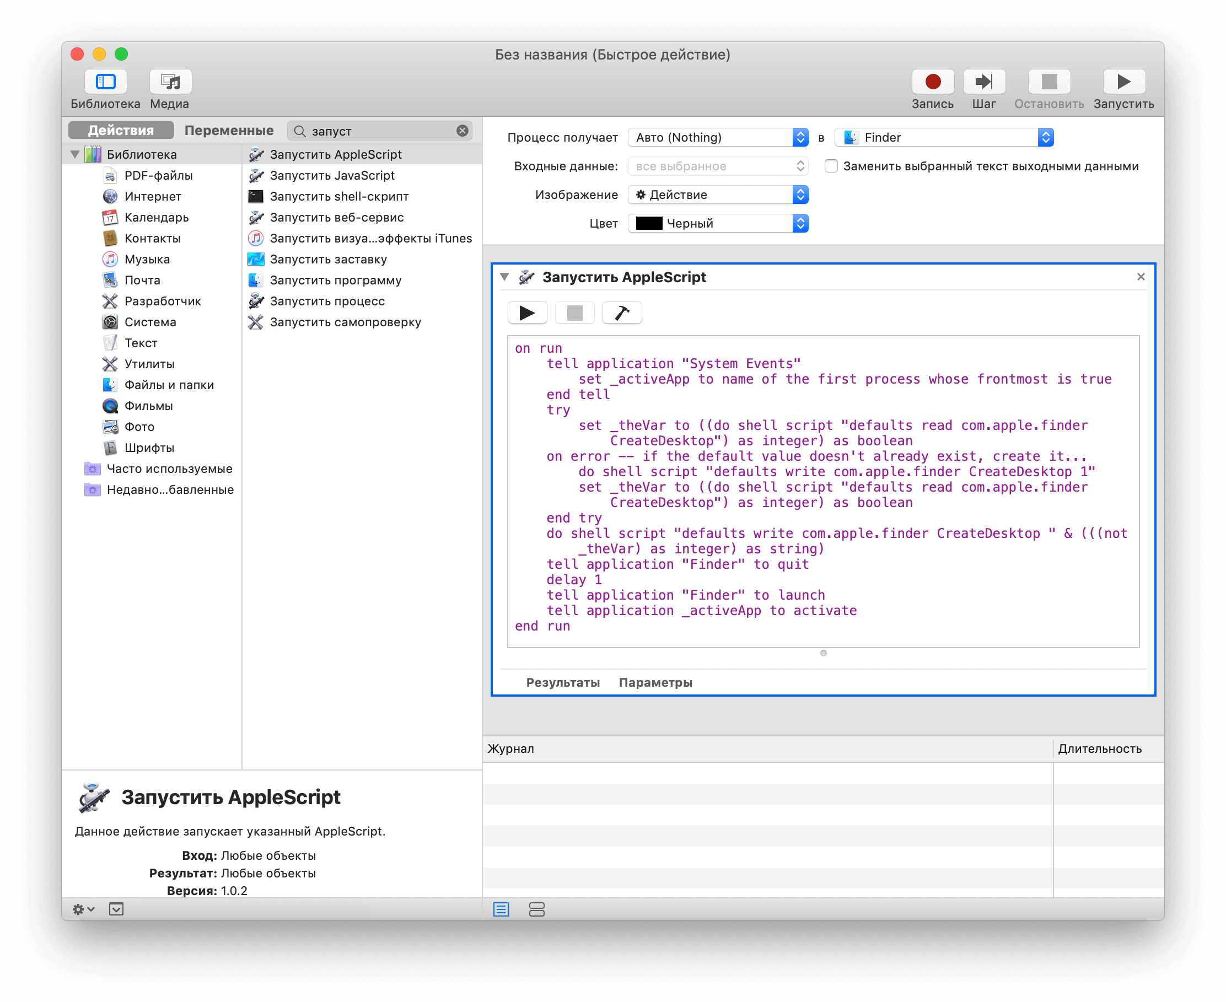Viewport: 1226px width, 1002px height.
Task: Stop the AppleScript action script
Action: pos(574,313)
